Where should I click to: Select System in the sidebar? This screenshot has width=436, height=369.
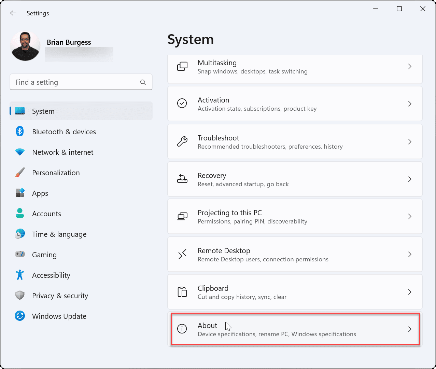pyautogui.click(x=43, y=111)
